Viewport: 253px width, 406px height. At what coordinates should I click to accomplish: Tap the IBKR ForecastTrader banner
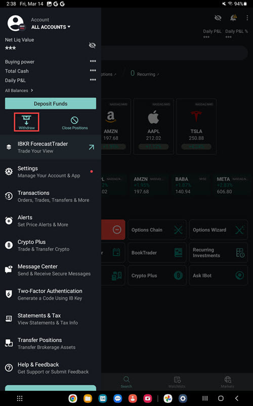tap(51, 147)
